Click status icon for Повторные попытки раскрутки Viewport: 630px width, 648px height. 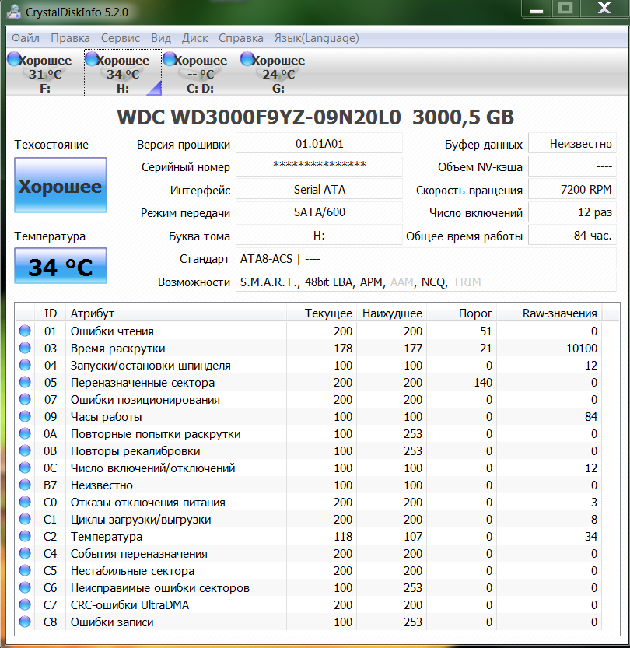(25, 433)
